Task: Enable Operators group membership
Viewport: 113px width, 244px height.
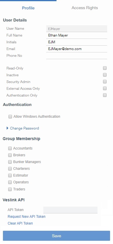Action: (x=10, y=182)
